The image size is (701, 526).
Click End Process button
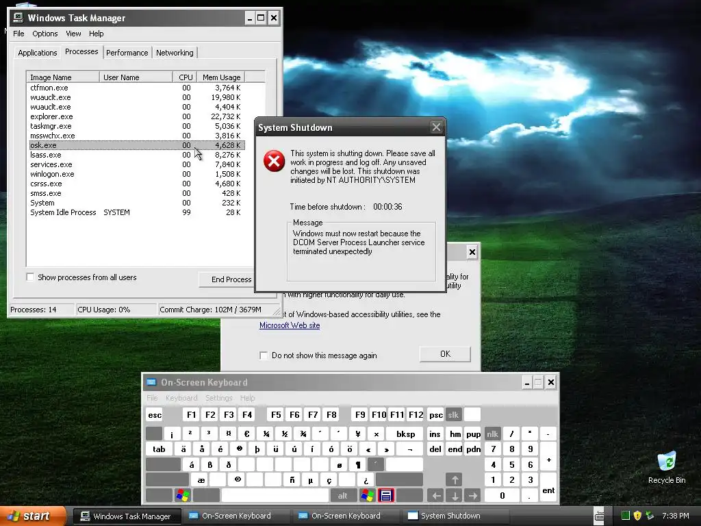point(227,279)
